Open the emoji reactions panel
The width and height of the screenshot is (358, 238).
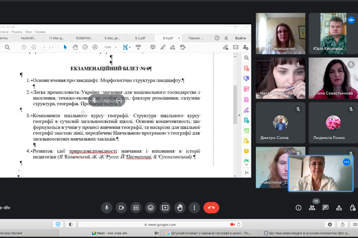point(150,207)
